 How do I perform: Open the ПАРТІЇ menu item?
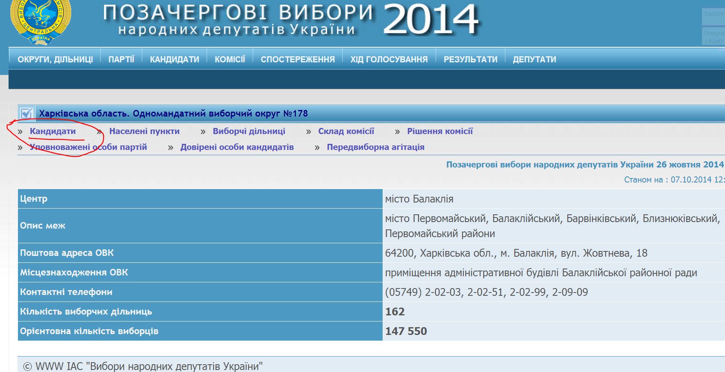click(121, 59)
